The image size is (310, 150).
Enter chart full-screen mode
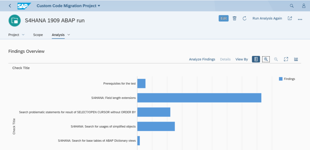tap(286, 59)
